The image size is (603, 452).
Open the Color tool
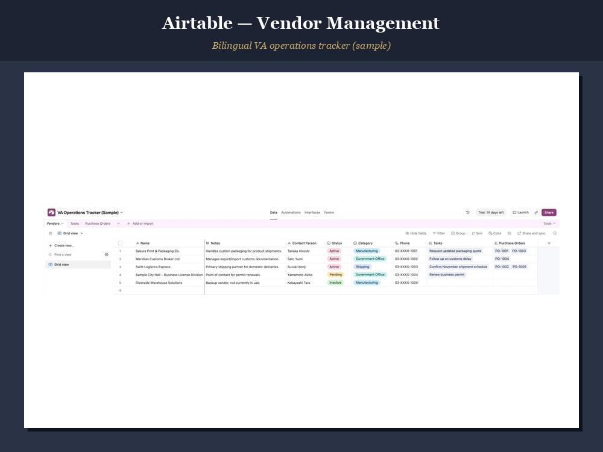(x=495, y=233)
